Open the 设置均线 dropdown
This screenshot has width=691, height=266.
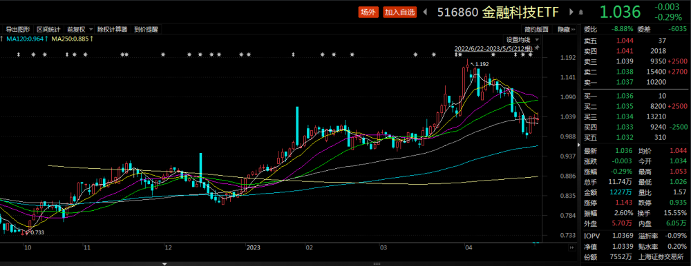[x=522, y=39]
